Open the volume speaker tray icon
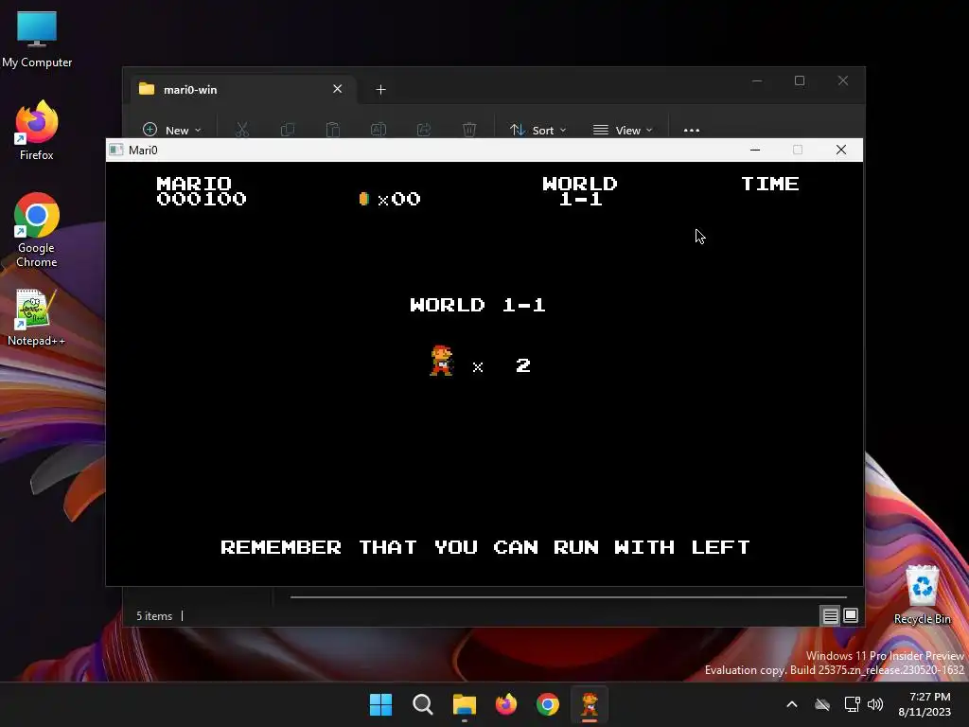This screenshot has height=727, width=969. 875,704
